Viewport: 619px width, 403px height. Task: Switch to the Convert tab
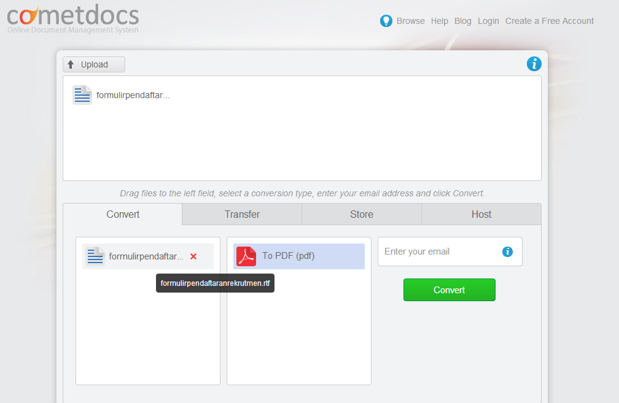(x=123, y=214)
